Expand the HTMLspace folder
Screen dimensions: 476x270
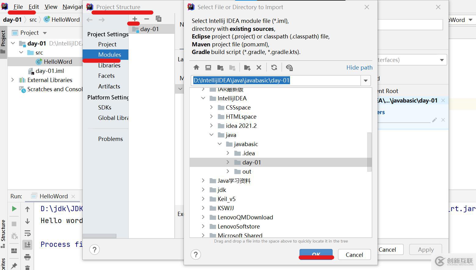(x=211, y=117)
